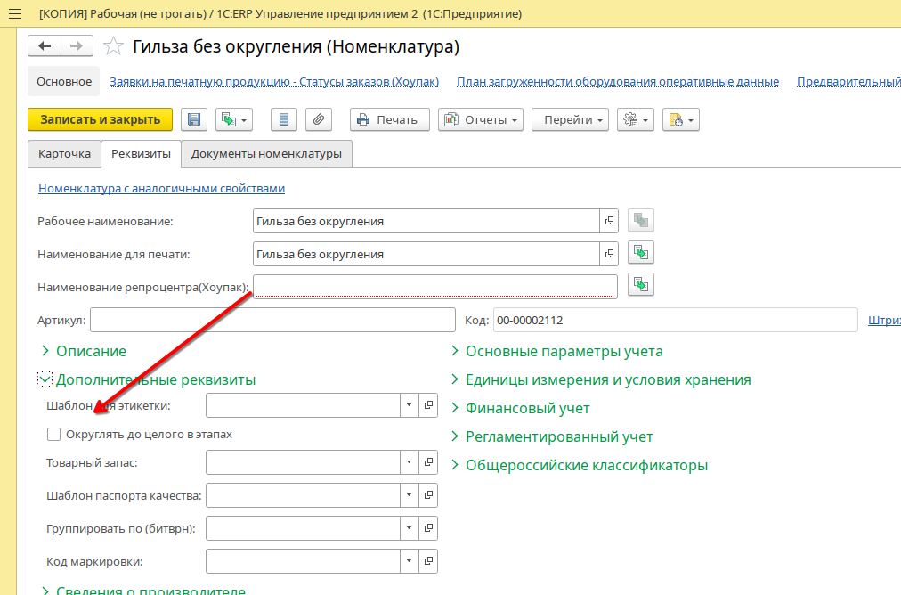901x595 pixels.
Task: Switch to the Документы номенклатуры tab
Action: tap(266, 154)
